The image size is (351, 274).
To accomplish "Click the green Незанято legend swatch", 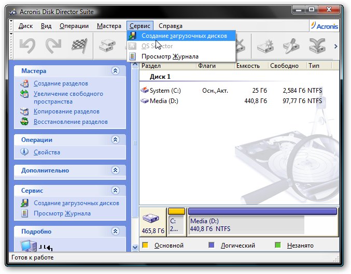I will [x=277, y=245].
